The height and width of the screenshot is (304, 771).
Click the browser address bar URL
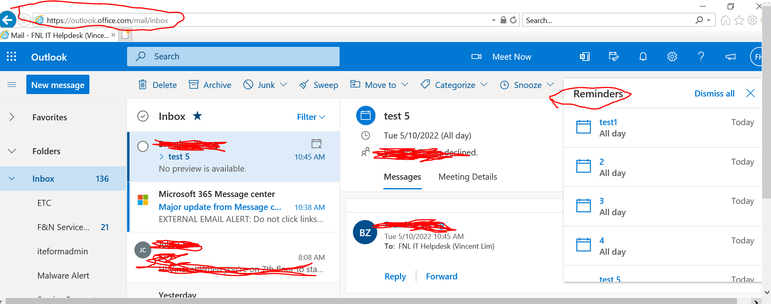(107, 20)
